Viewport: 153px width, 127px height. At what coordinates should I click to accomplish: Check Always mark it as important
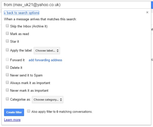point(7,83)
